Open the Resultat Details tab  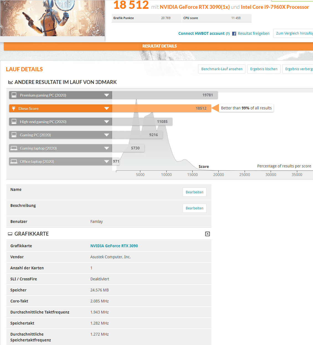click(159, 46)
